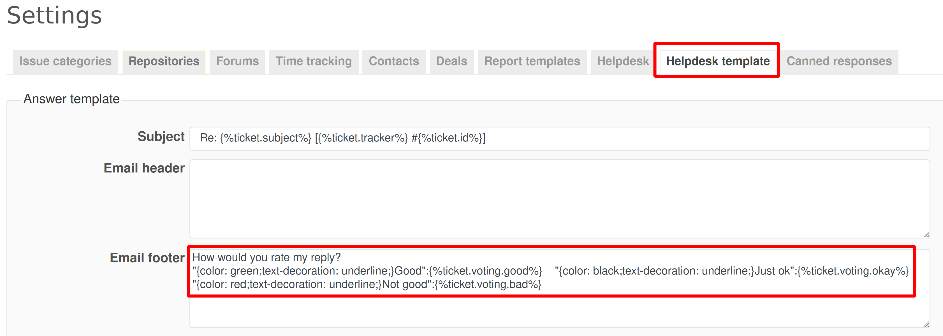Switch to Report templates tab

point(532,61)
